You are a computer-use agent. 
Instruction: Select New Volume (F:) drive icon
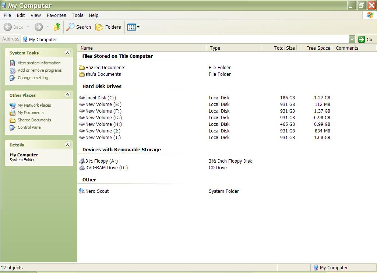tap(82, 111)
